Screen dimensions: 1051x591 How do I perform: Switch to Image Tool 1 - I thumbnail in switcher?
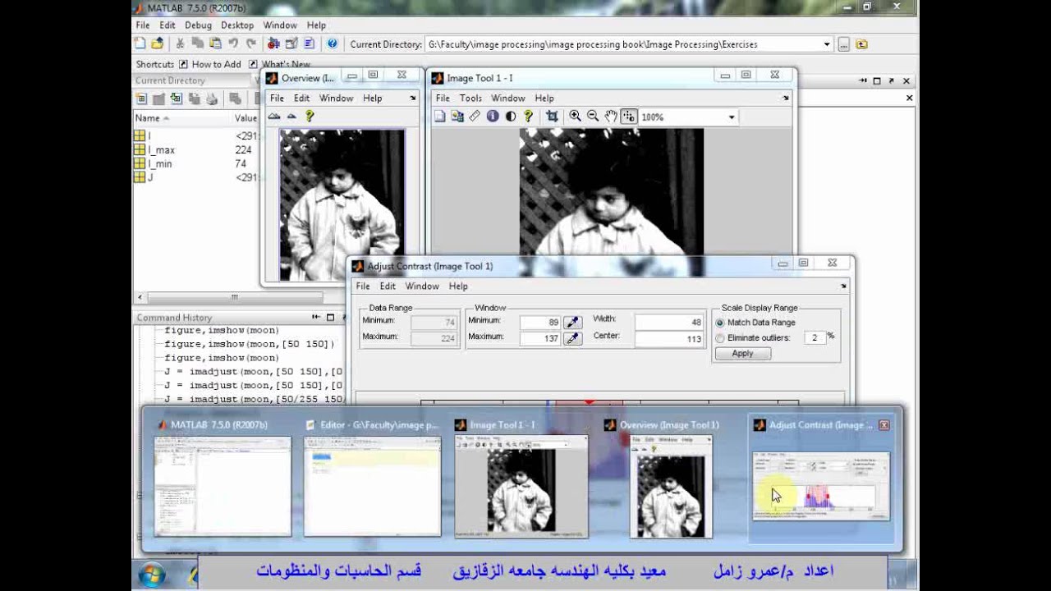point(521,486)
